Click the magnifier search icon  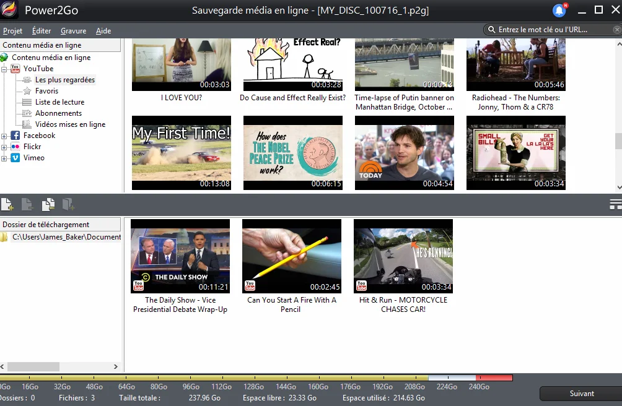[x=491, y=30]
